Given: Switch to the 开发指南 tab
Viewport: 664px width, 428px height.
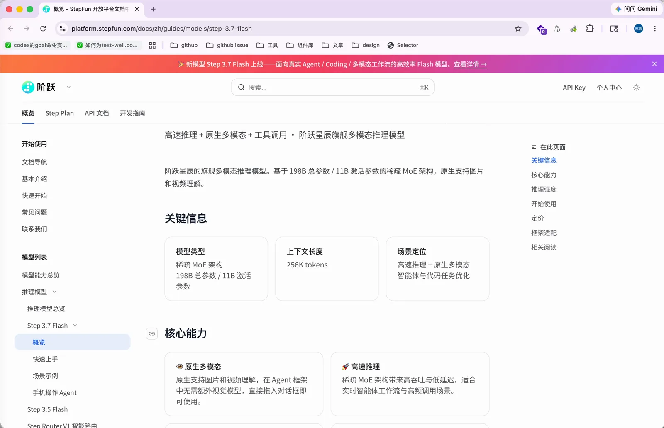Looking at the screenshot, I should click(132, 113).
